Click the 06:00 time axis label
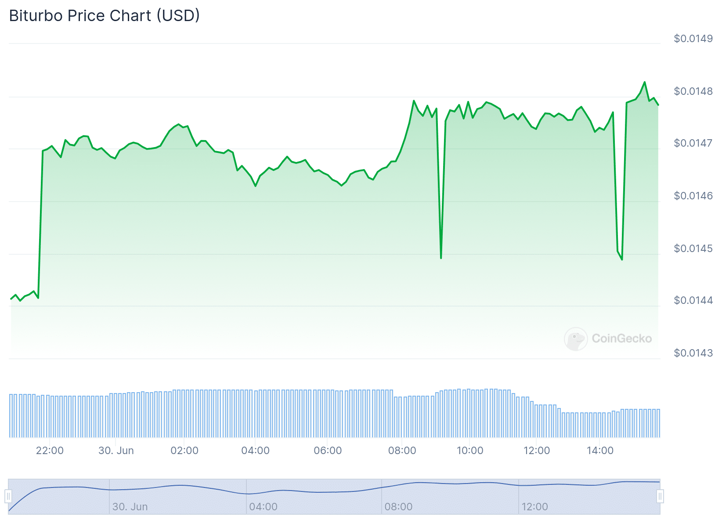 (x=328, y=451)
